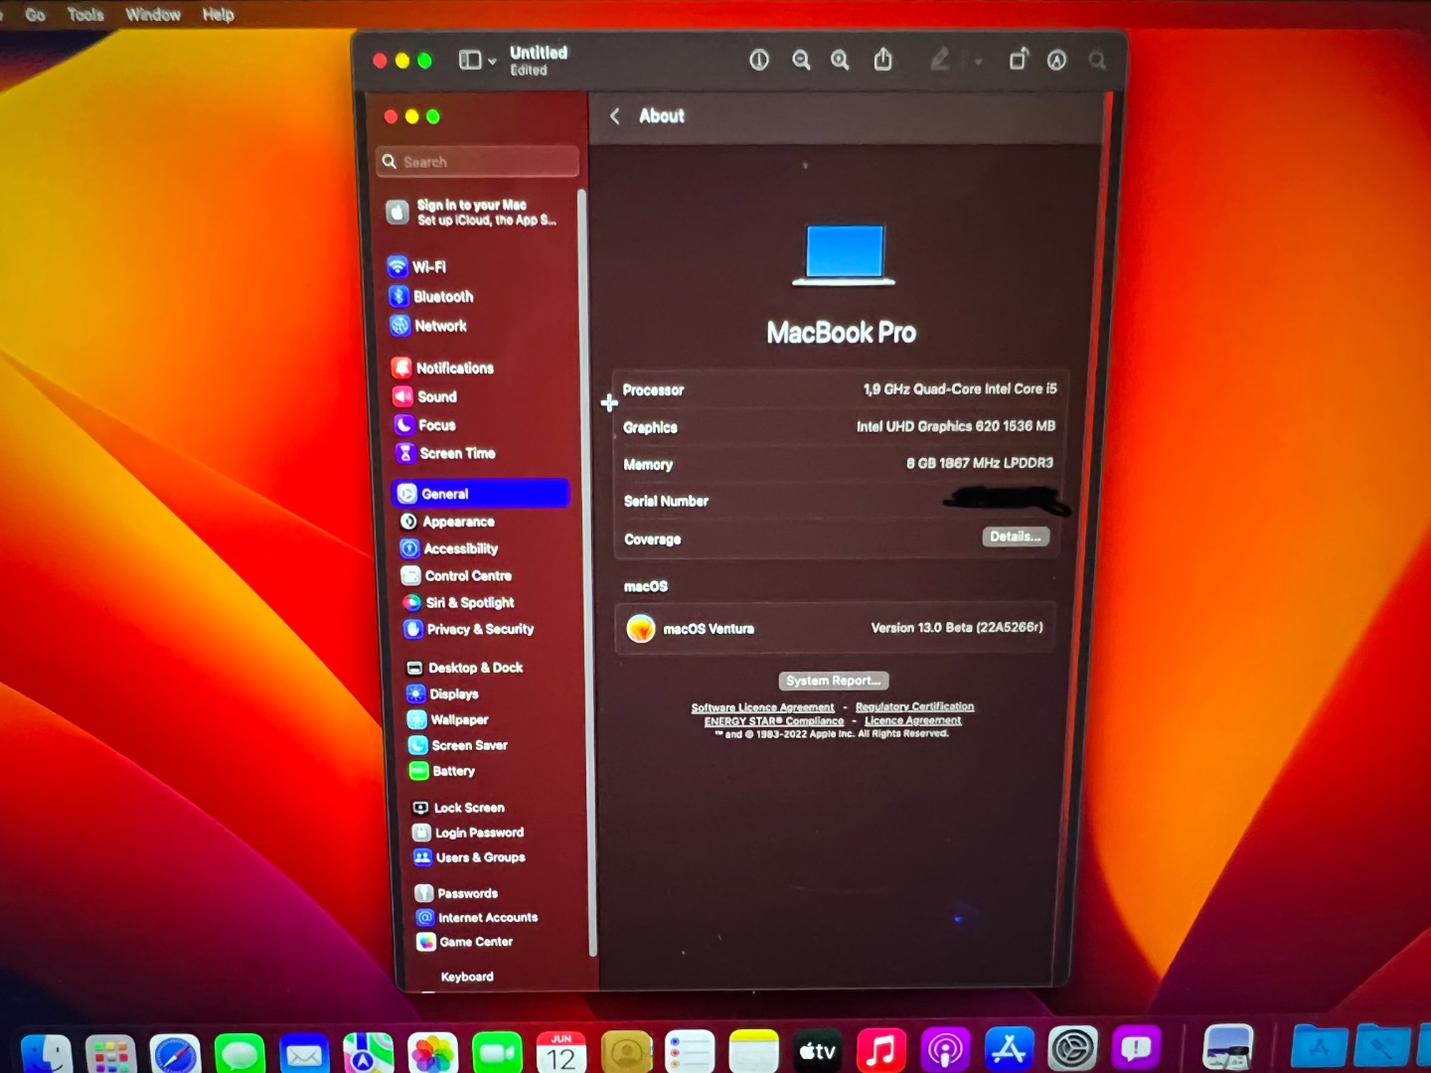Open the Tools menu
Viewport: 1431px width, 1073px height.
[x=85, y=15]
